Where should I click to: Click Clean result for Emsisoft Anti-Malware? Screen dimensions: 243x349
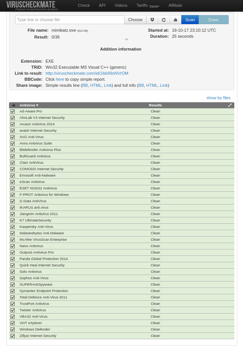click(155, 175)
